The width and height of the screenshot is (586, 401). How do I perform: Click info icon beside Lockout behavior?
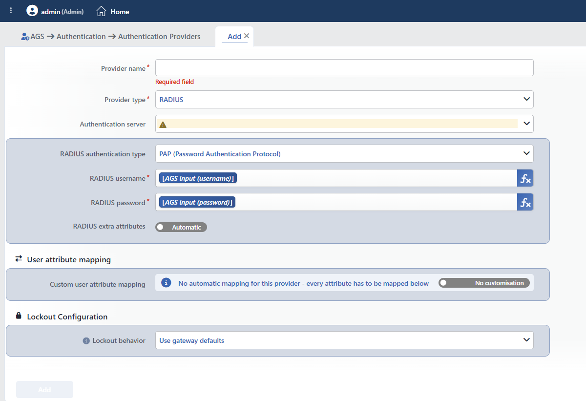pos(86,341)
